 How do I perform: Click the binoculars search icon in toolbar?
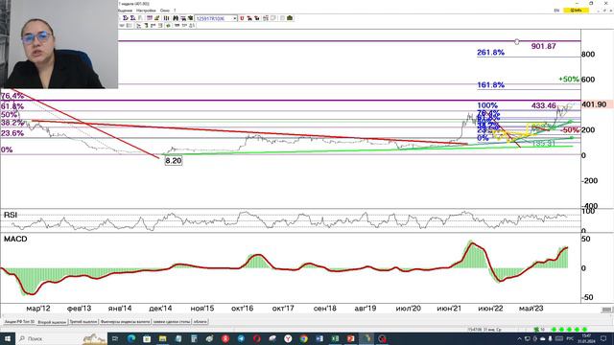176,18
